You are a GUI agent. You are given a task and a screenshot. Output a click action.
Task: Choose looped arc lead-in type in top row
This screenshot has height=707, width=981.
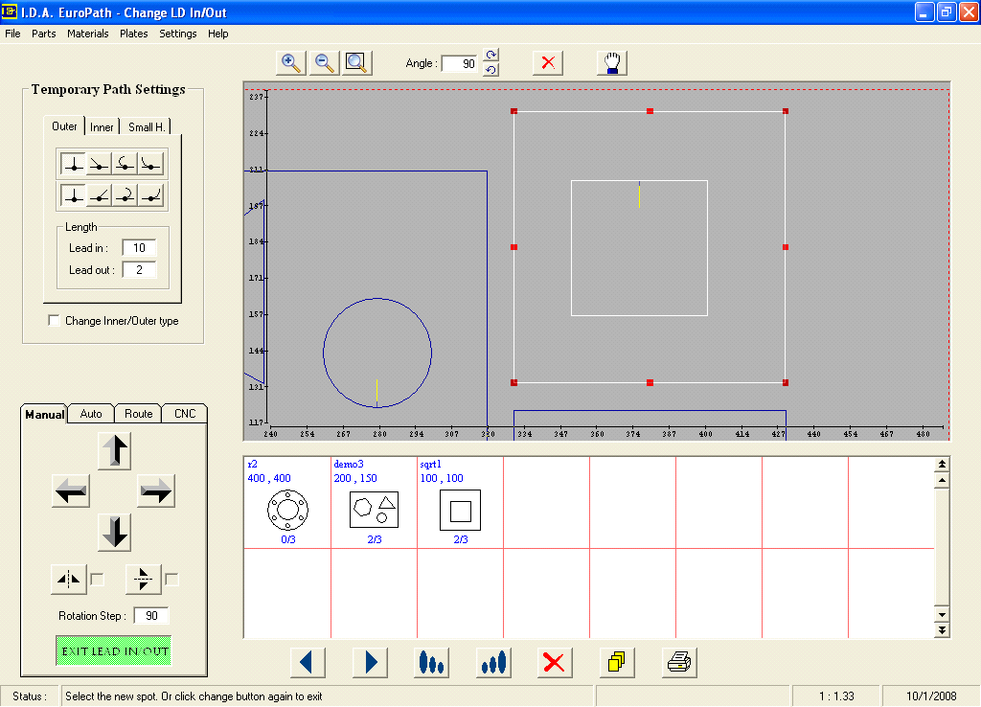tap(125, 163)
